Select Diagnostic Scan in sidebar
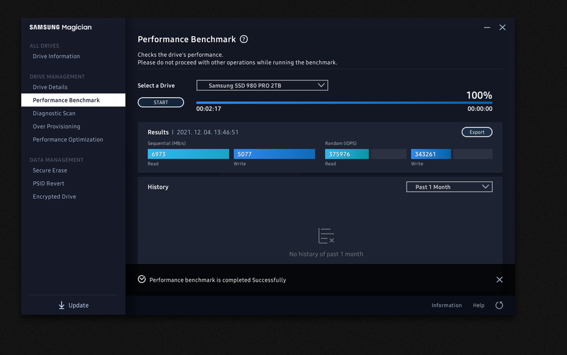 pyautogui.click(x=54, y=113)
